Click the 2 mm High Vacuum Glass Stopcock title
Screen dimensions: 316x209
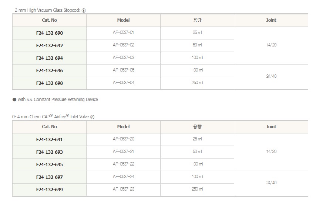(50, 10)
